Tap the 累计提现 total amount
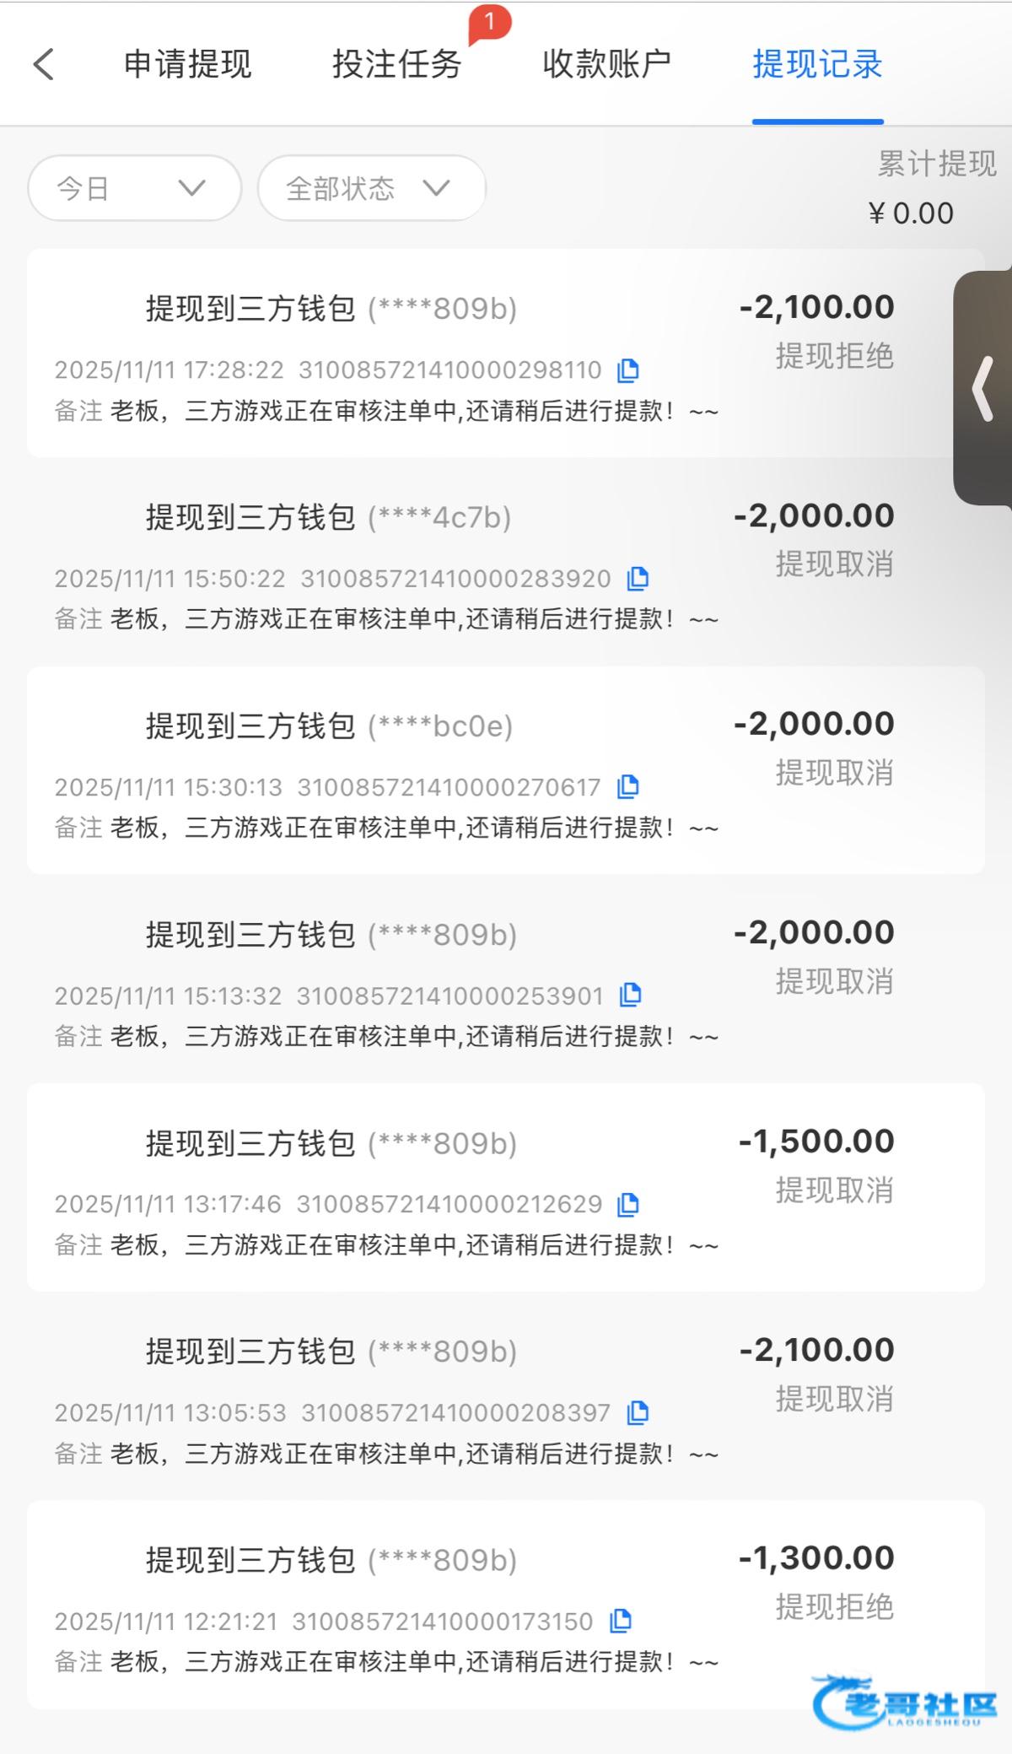 911,213
